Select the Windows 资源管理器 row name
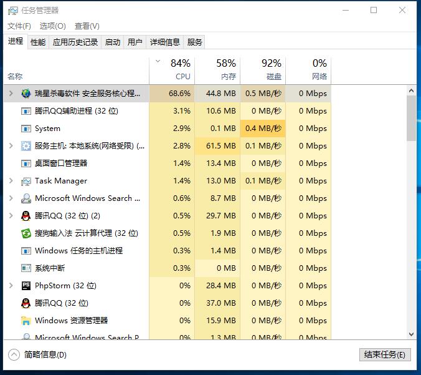The height and width of the screenshot is (375, 421). pos(72,320)
